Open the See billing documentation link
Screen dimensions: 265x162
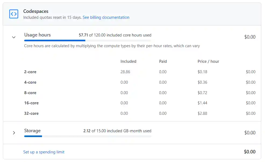tap(106, 17)
